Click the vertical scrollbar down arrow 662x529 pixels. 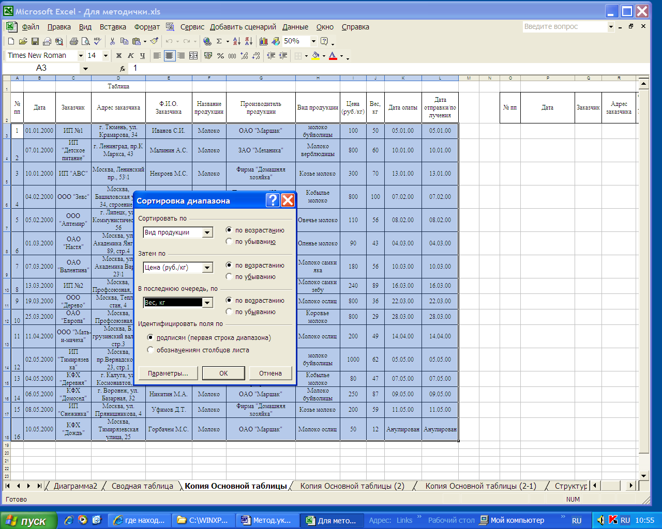tap(643, 476)
